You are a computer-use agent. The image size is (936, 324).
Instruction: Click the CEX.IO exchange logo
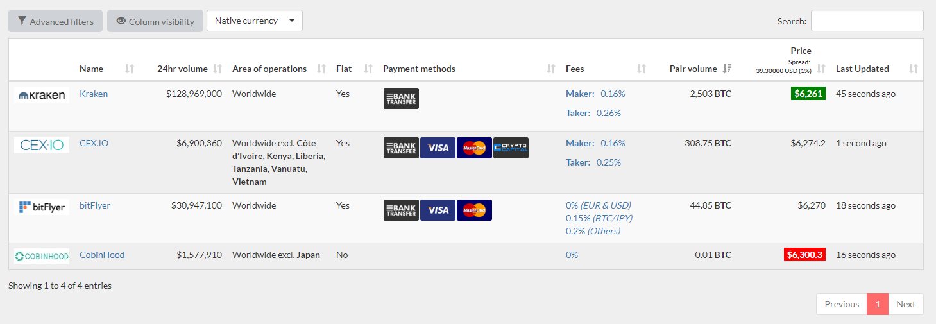coord(42,145)
